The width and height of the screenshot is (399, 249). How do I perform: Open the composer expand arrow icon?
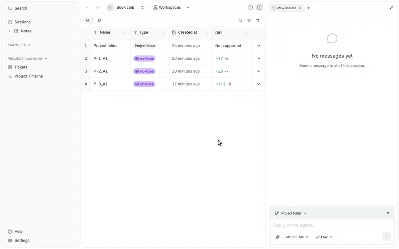388,213
